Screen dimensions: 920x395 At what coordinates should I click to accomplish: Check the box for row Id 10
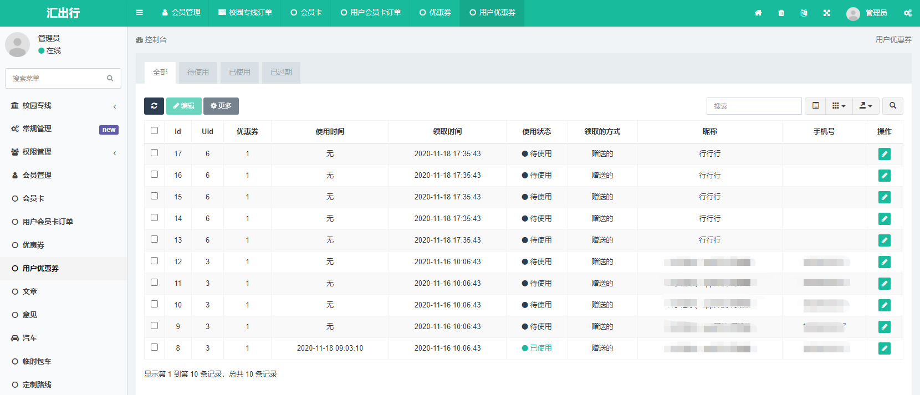click(x=154, y=304)
